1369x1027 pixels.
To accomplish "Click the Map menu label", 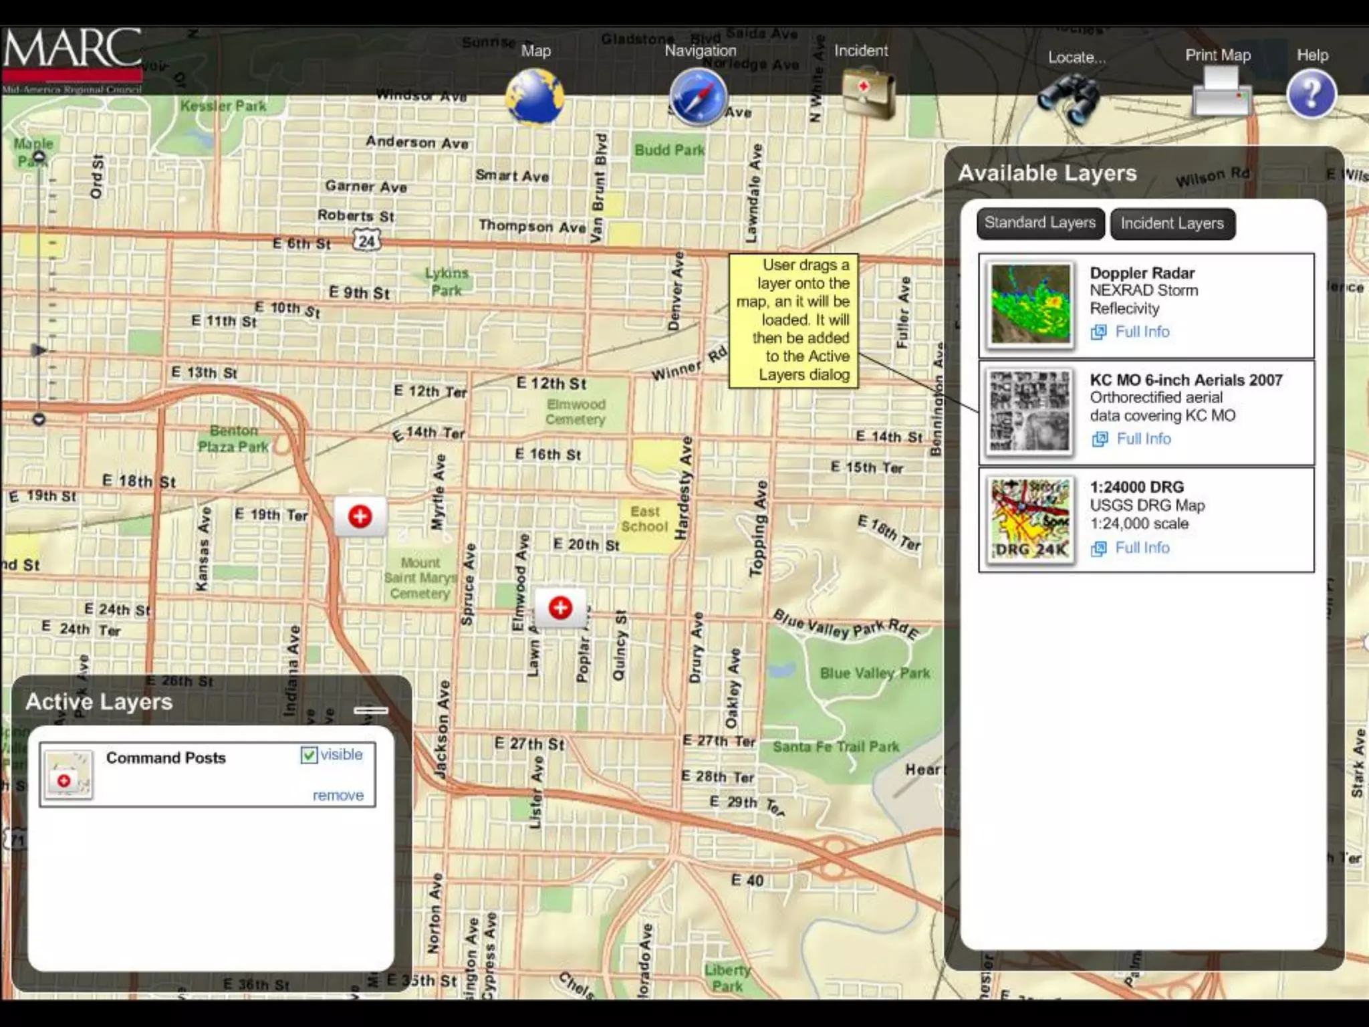I will coord(536,51).
